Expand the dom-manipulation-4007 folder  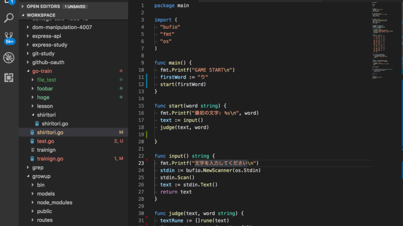click(x=28, y=27)
